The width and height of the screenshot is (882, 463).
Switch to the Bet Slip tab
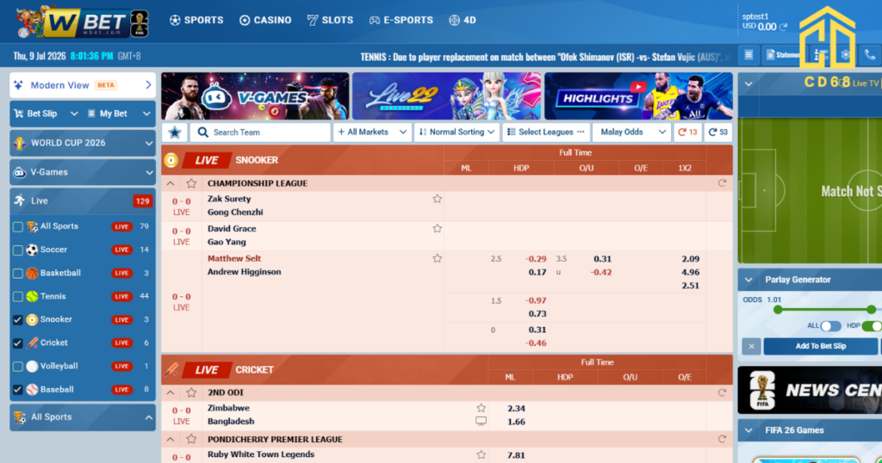(47, 114)
